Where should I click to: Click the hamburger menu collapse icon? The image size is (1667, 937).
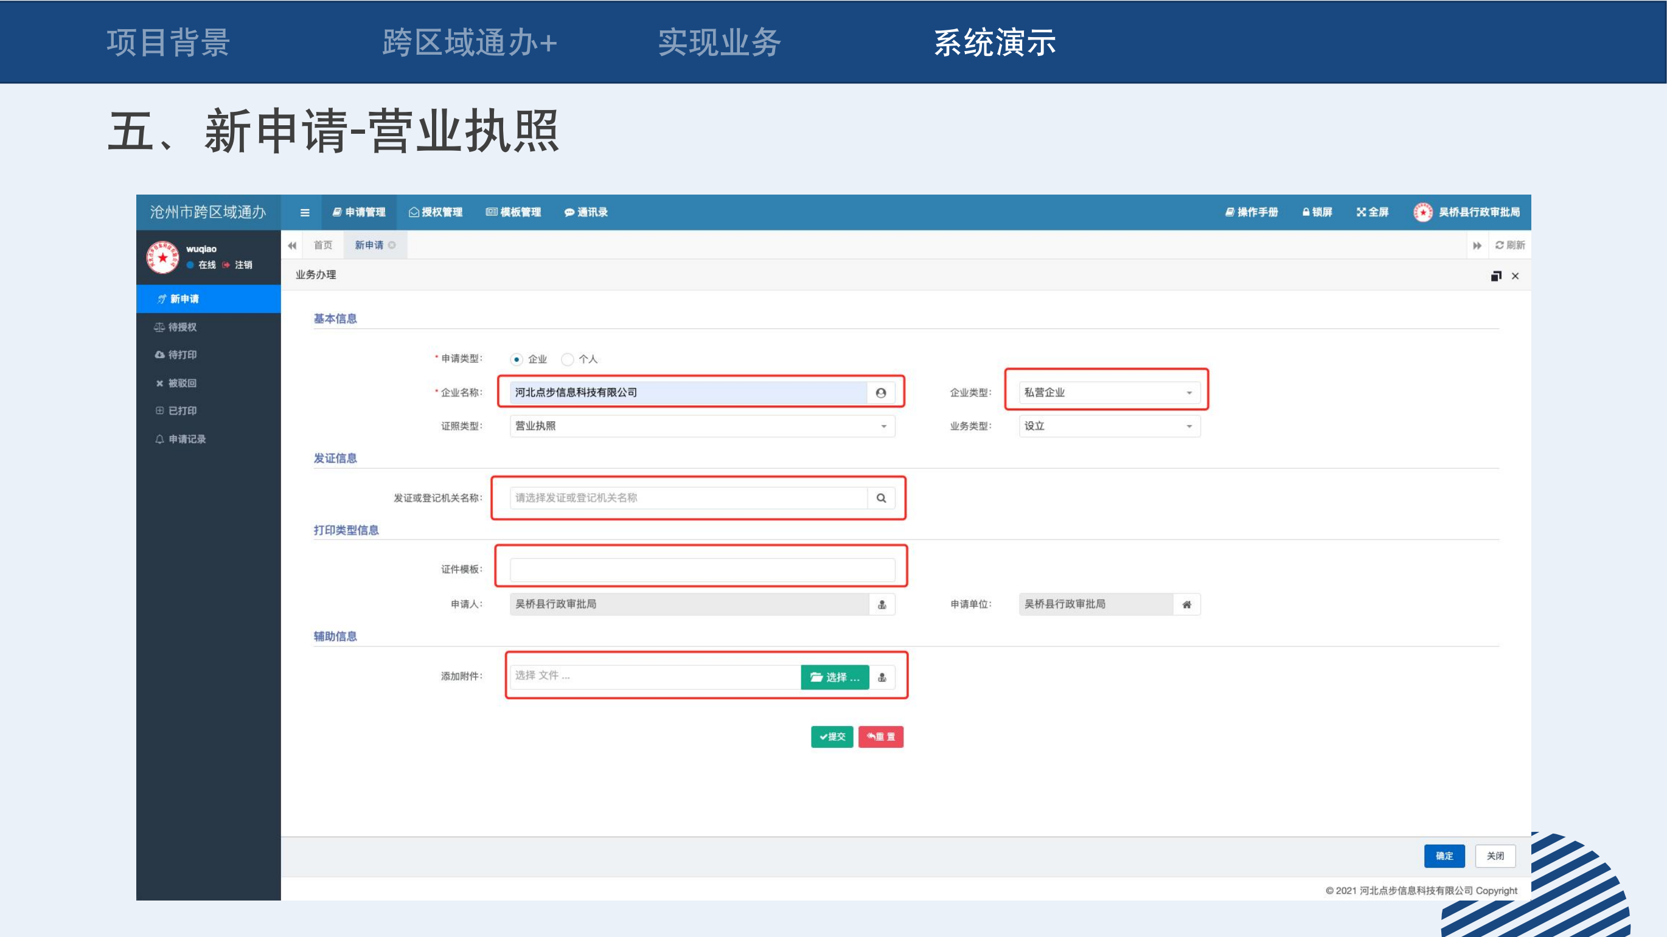point(305,213)
